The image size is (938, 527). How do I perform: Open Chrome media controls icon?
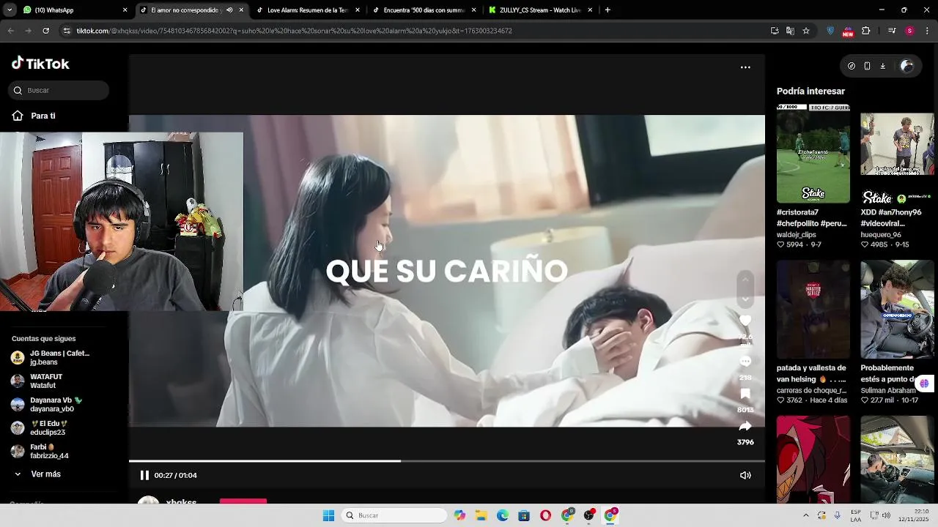[892, 31]
